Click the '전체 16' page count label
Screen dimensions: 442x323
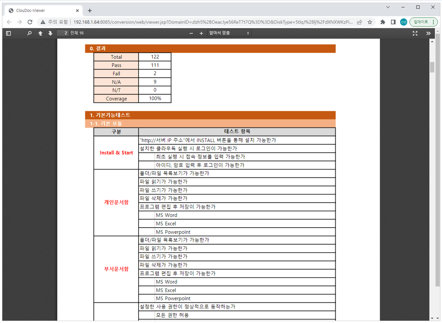click(77, 33)
